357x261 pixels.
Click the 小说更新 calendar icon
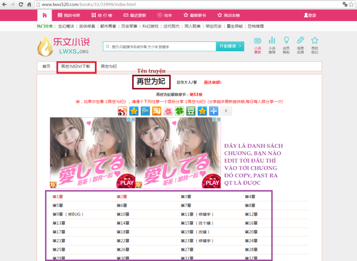tap(258, 41)
